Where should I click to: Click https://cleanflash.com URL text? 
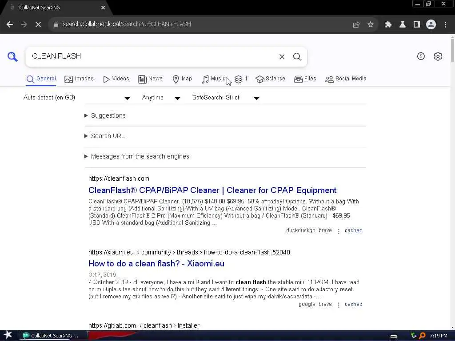[119, 179]
